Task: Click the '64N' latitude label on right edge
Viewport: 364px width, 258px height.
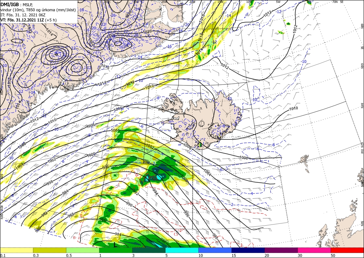Action: 362,106
